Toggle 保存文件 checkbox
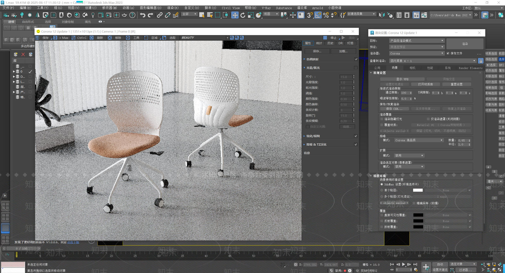 point(448,53)
